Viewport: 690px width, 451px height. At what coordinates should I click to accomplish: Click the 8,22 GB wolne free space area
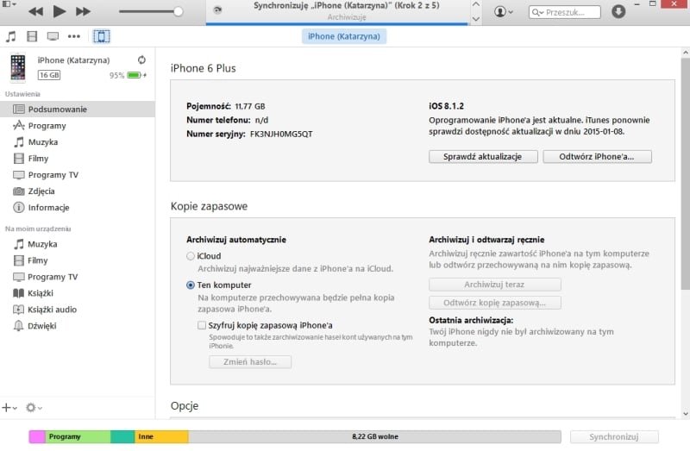click(375, 436)
